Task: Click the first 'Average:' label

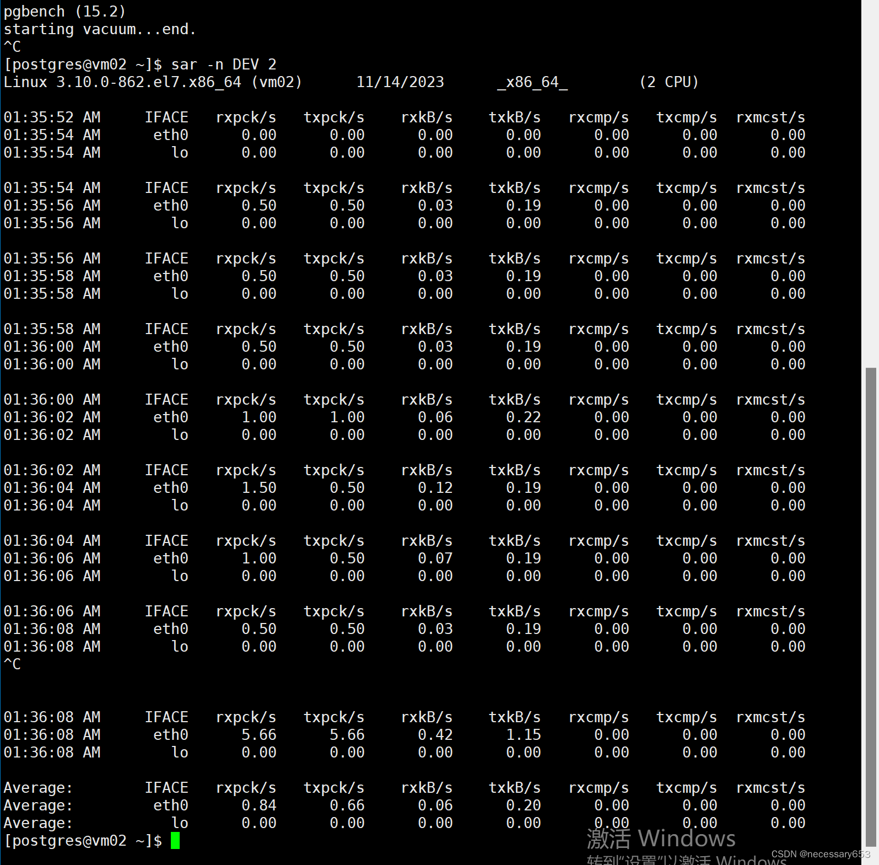Action: [39, 788]
